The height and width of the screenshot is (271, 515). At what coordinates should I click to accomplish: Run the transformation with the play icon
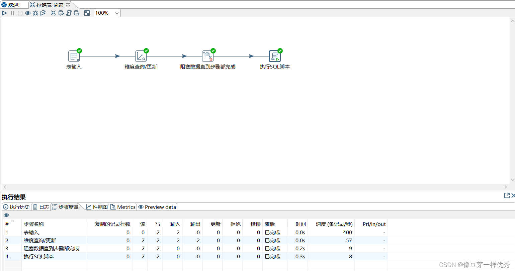click(4, 13)
